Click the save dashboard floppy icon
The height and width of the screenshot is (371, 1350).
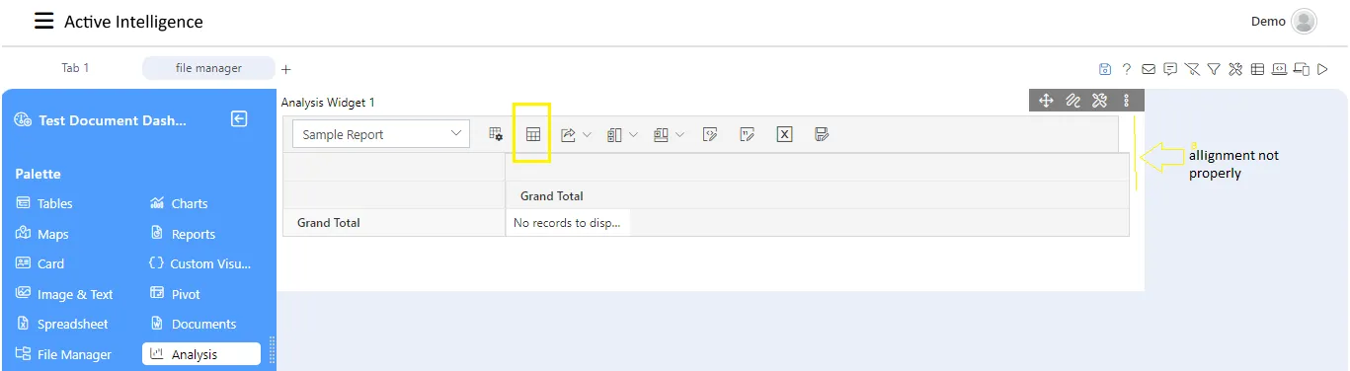pyautogui.click(x=1105, y=69)
